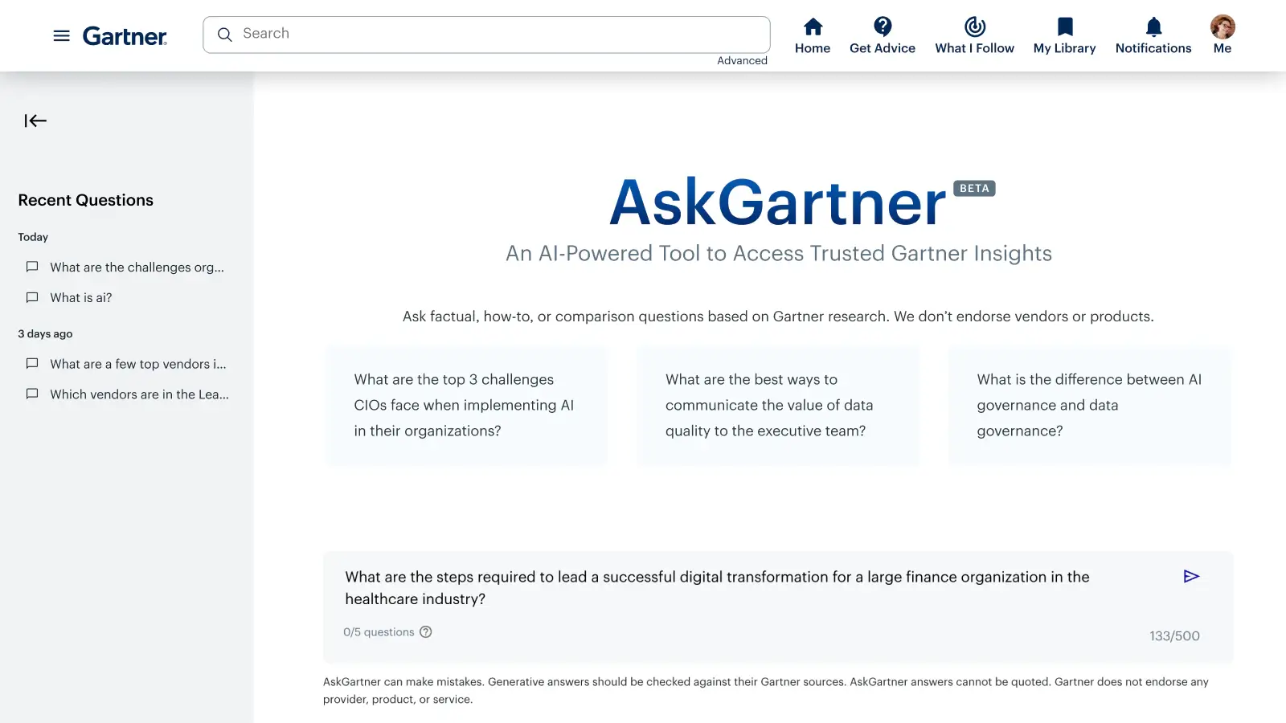Check alerts with the Notifications bell icon

(1153, 26)
